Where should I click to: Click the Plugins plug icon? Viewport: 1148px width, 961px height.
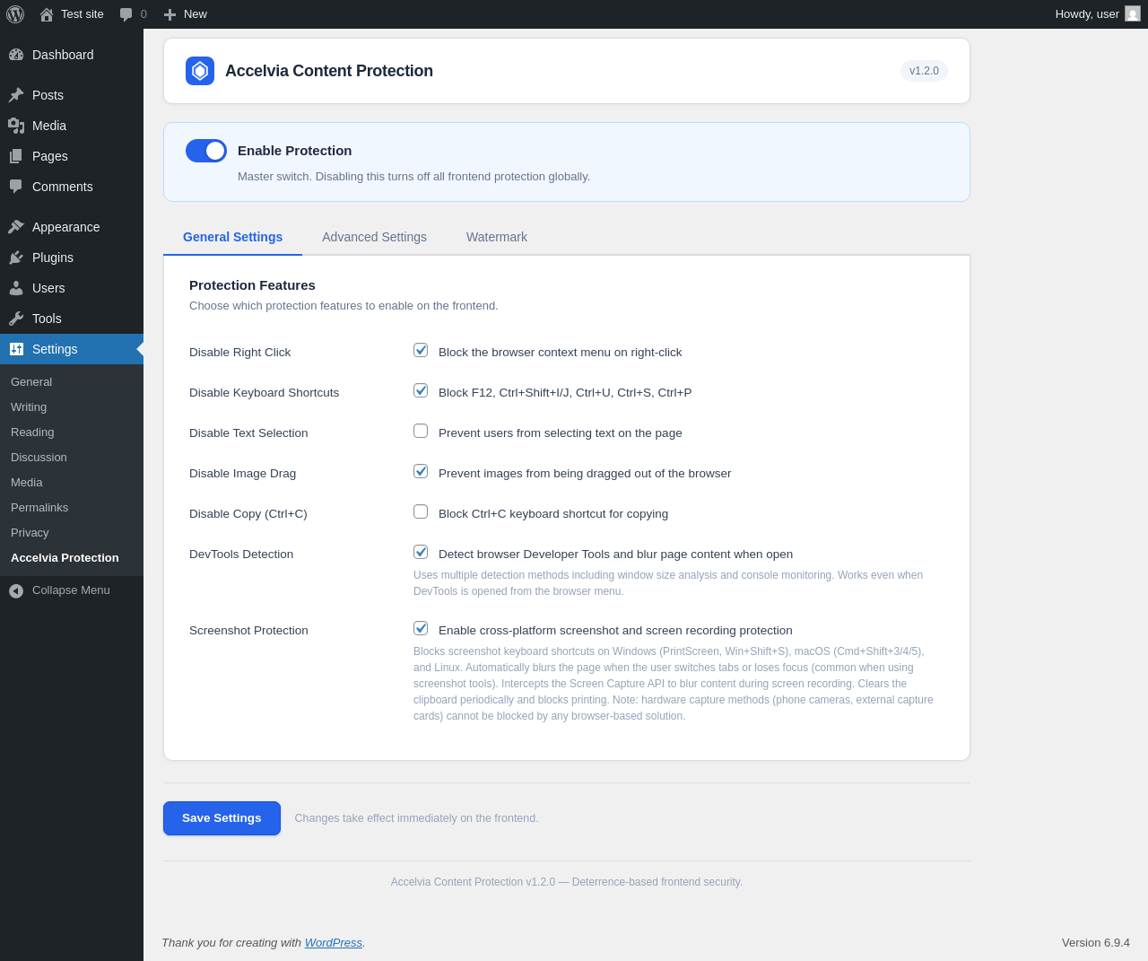click(16, 258)
